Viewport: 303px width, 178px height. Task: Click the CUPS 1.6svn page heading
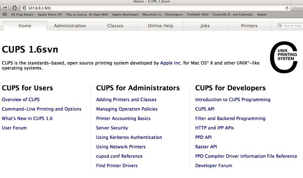click(30, 50)
